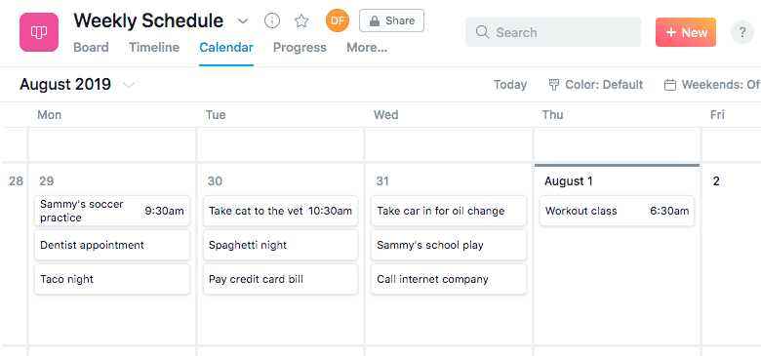Click the DF user avatar
This screenshot has height=356, width=761.
(338, 20)
